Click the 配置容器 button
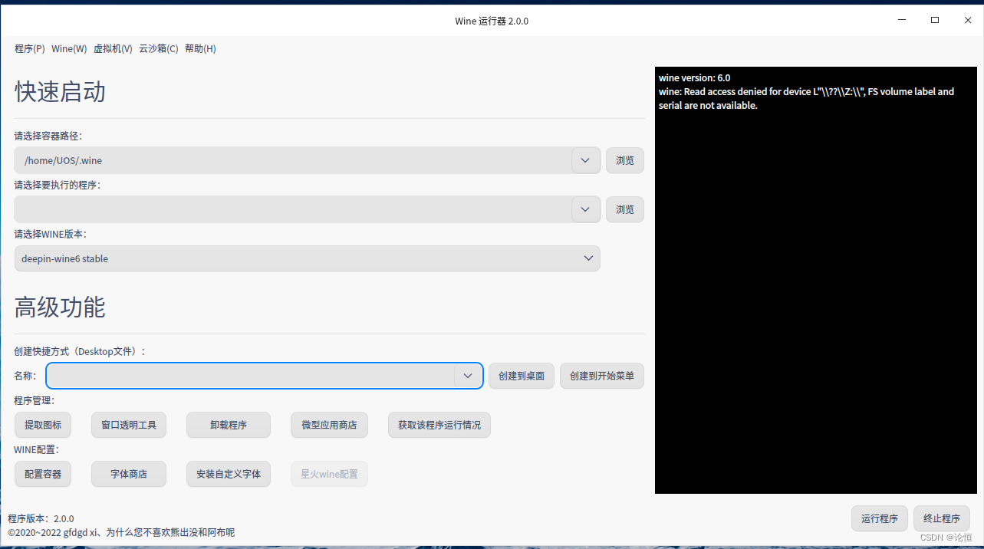 [x=43, y=474]
